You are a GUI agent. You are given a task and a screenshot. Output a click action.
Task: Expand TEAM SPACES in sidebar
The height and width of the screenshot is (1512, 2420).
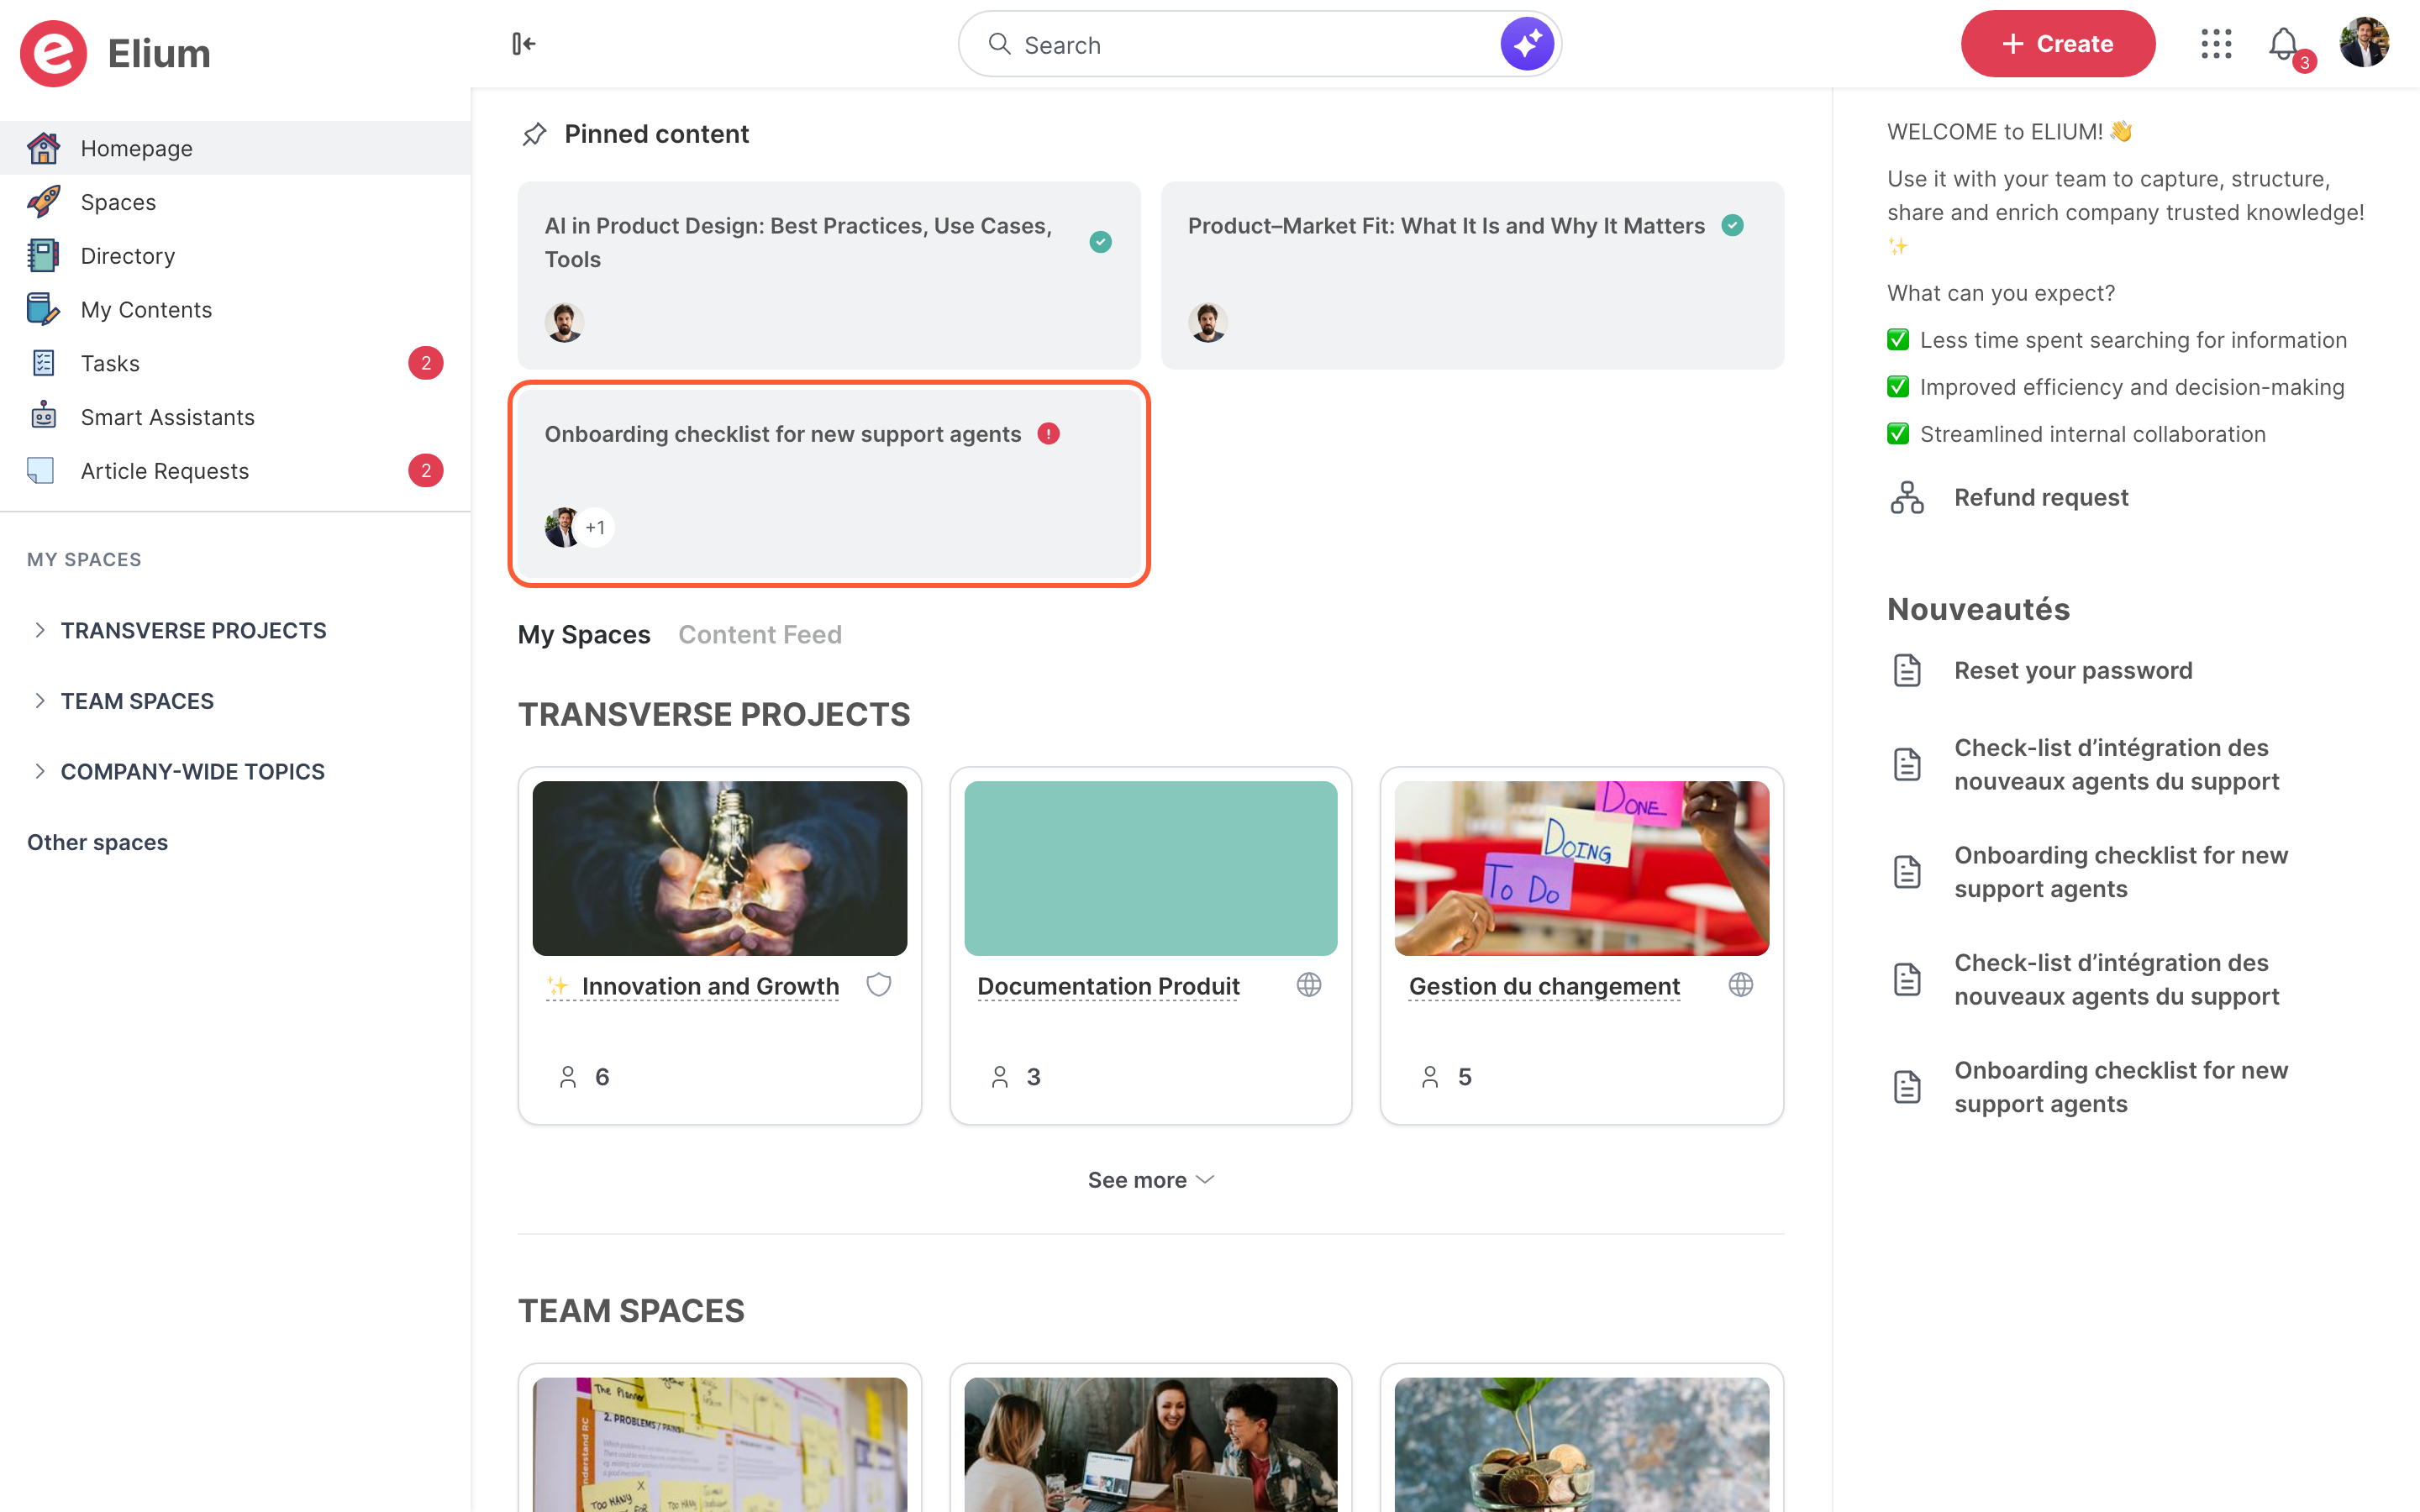coord(40,701)
